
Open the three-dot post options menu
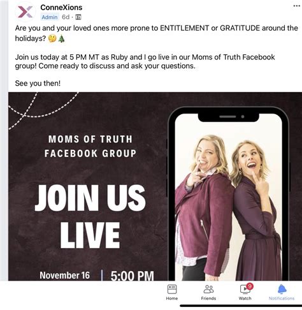296,6
